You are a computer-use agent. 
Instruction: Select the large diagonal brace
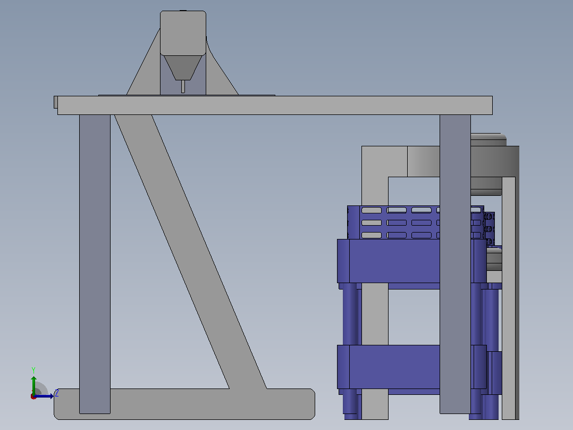pyautogui.click(x=190, y=251)
